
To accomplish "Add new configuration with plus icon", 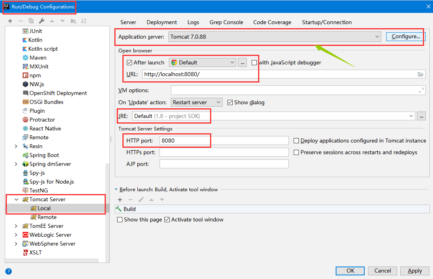I will [x=10, y=21].
